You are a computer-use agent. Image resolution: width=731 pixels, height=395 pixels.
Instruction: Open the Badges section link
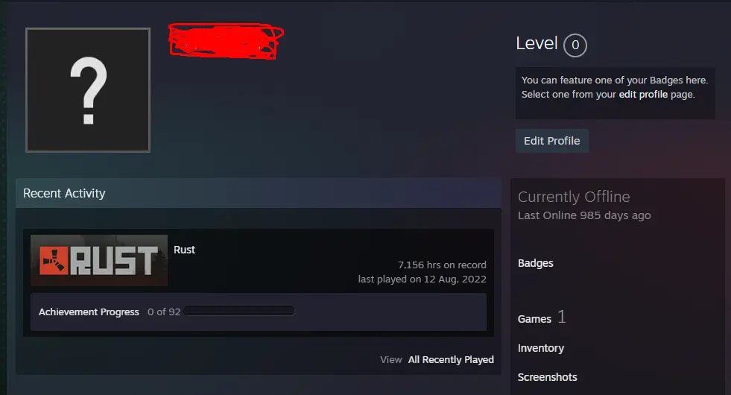pos(535,263)
